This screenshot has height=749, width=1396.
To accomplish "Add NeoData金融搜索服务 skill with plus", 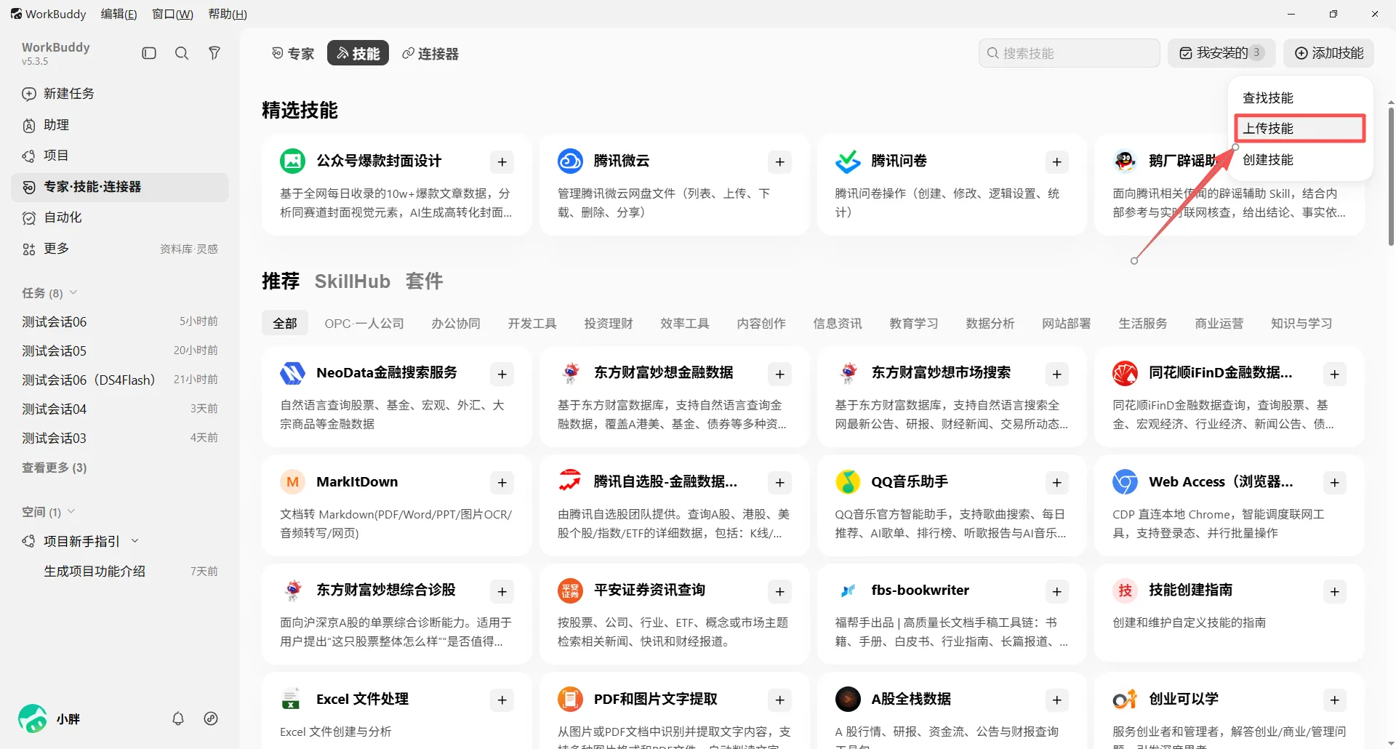I will click(502, 374).
